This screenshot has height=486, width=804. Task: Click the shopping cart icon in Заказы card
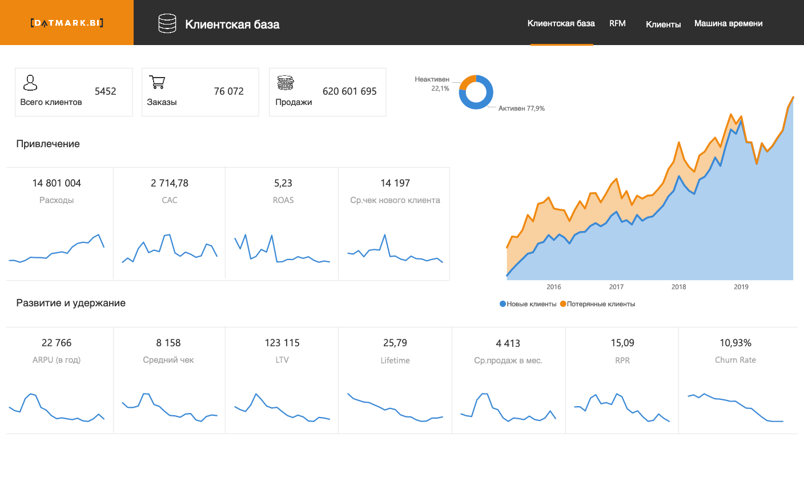pos(157,82)
